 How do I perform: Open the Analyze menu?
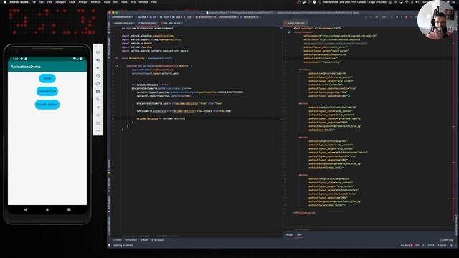pyautogui.click(x=83, y=2)
